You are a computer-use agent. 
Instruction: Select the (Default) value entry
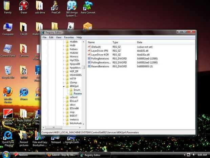[96, 47]
